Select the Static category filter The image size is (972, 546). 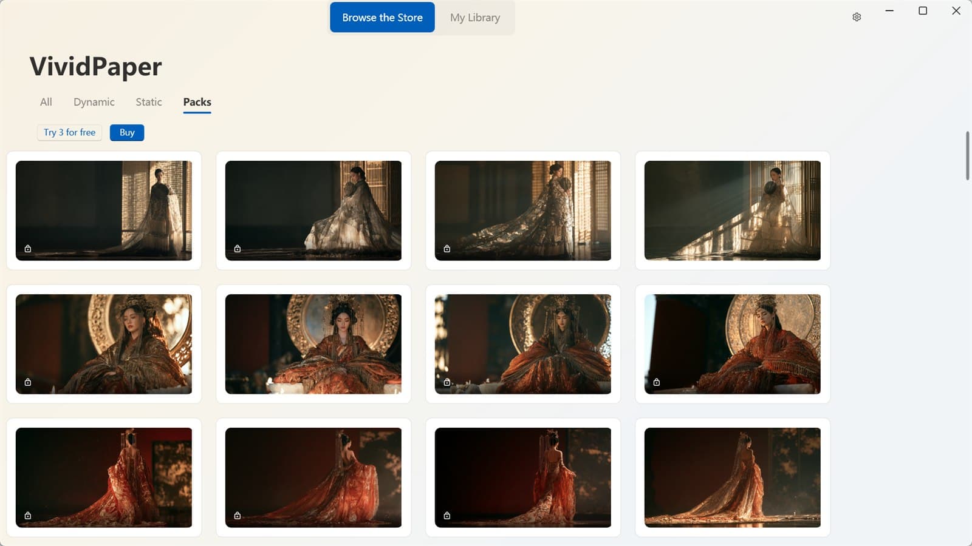pos(149,102)
